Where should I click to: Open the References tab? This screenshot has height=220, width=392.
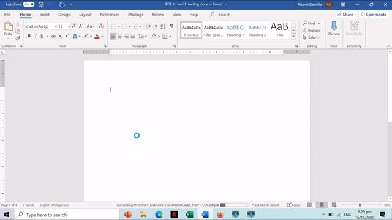(110, 15)
